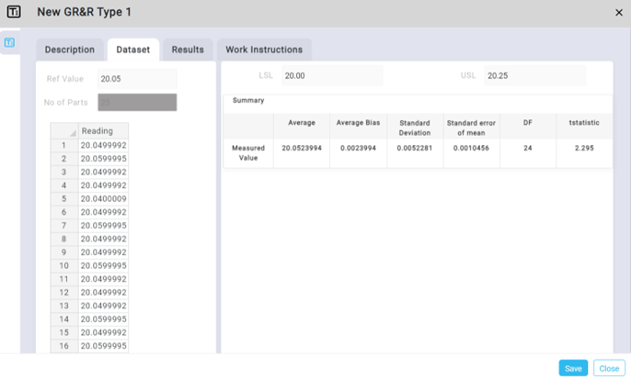Select the sidebar panel icon on left
The image size is (631, 379).
(9, 43)
